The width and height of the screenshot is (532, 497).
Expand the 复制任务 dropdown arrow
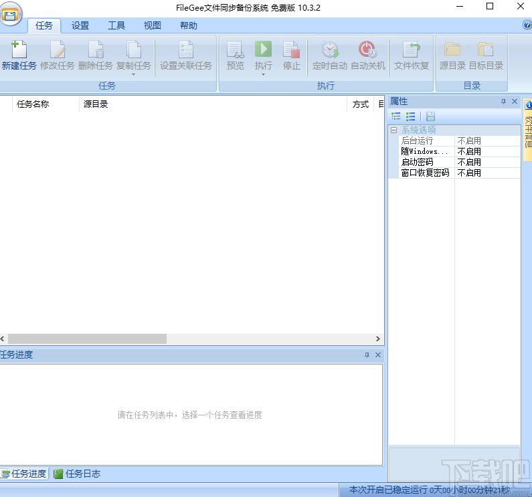(x=134, y=74)
